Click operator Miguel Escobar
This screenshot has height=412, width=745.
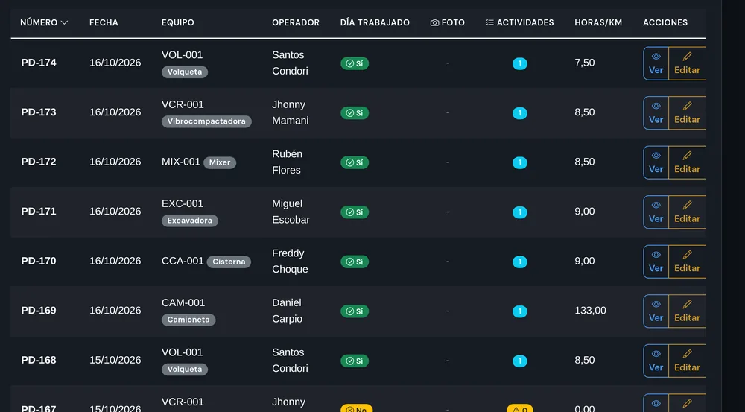tap(291, 212)
